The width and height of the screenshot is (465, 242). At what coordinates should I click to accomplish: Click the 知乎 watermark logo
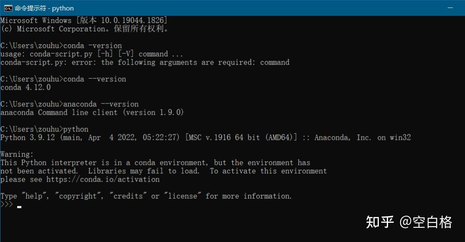[x=380, y=222]
